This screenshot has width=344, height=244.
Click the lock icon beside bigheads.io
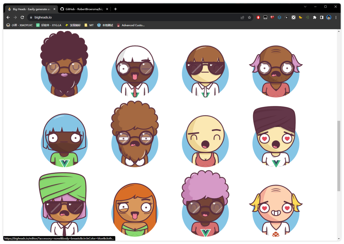tap(31, 17)
